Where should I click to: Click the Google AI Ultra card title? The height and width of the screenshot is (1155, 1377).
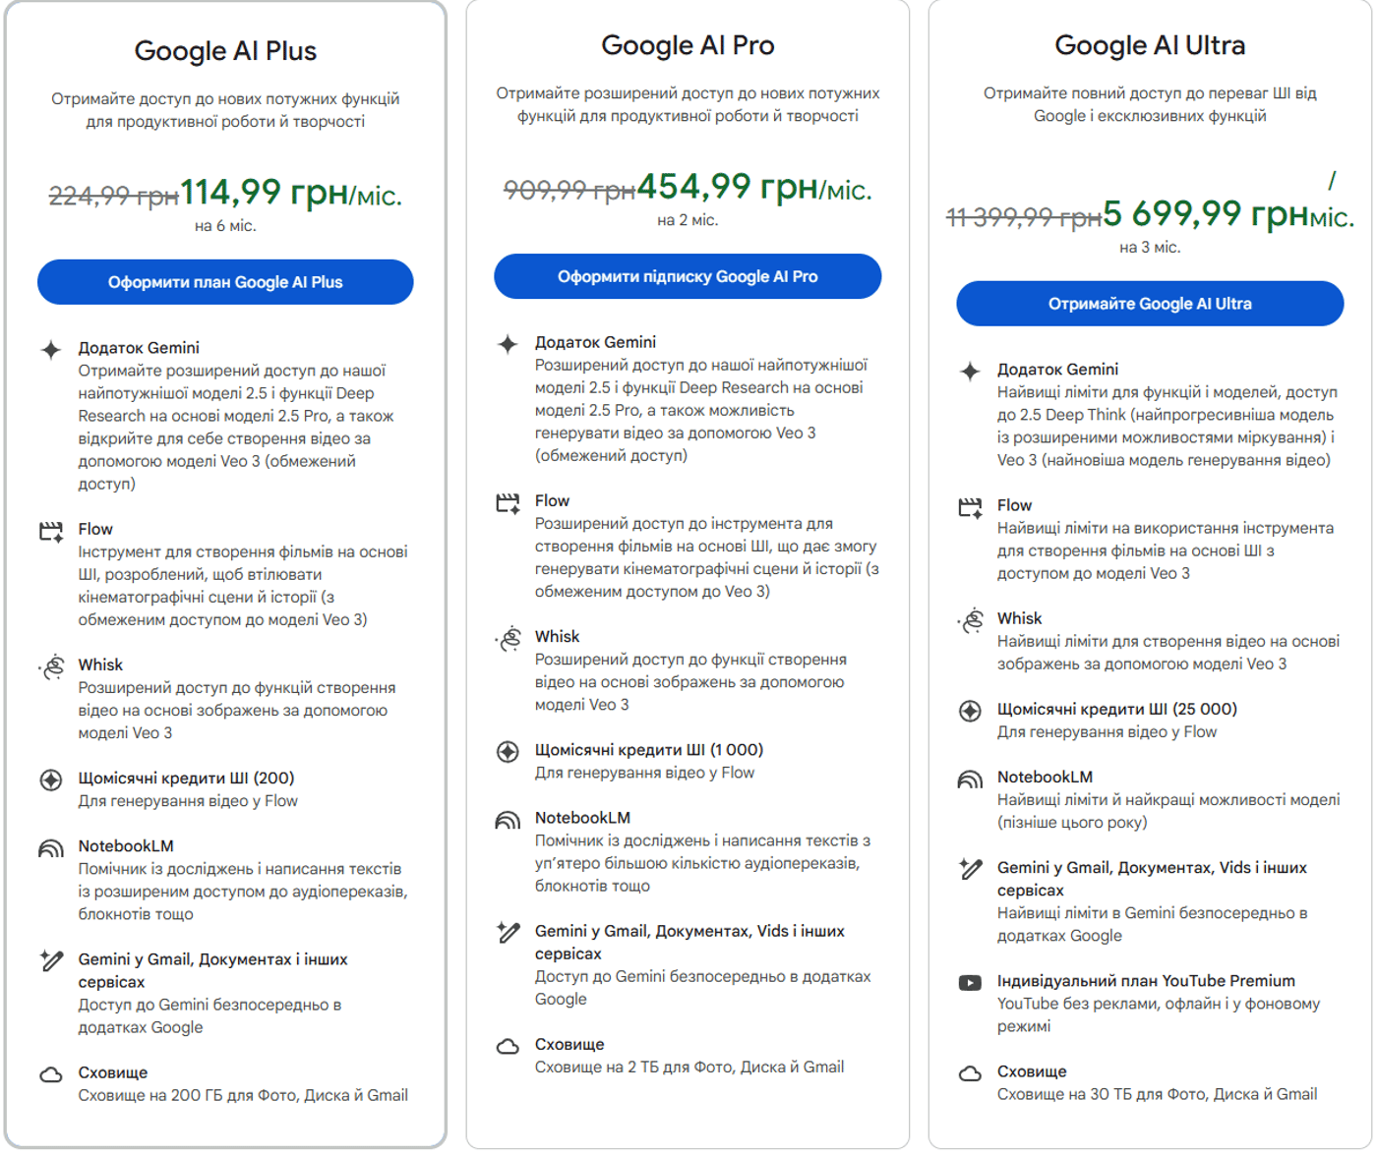click(x=1150, y=45)
